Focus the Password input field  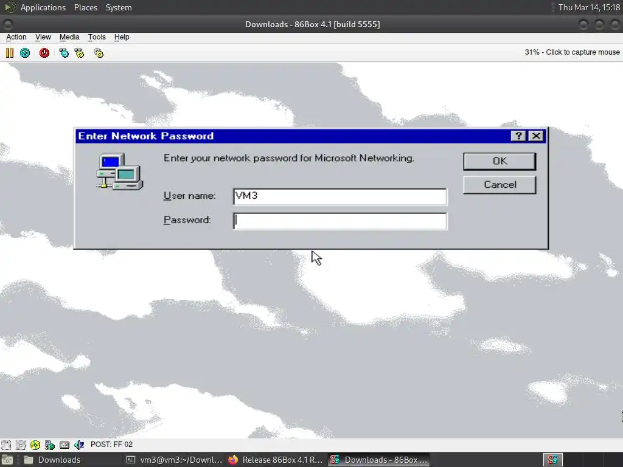pos(340,221)
